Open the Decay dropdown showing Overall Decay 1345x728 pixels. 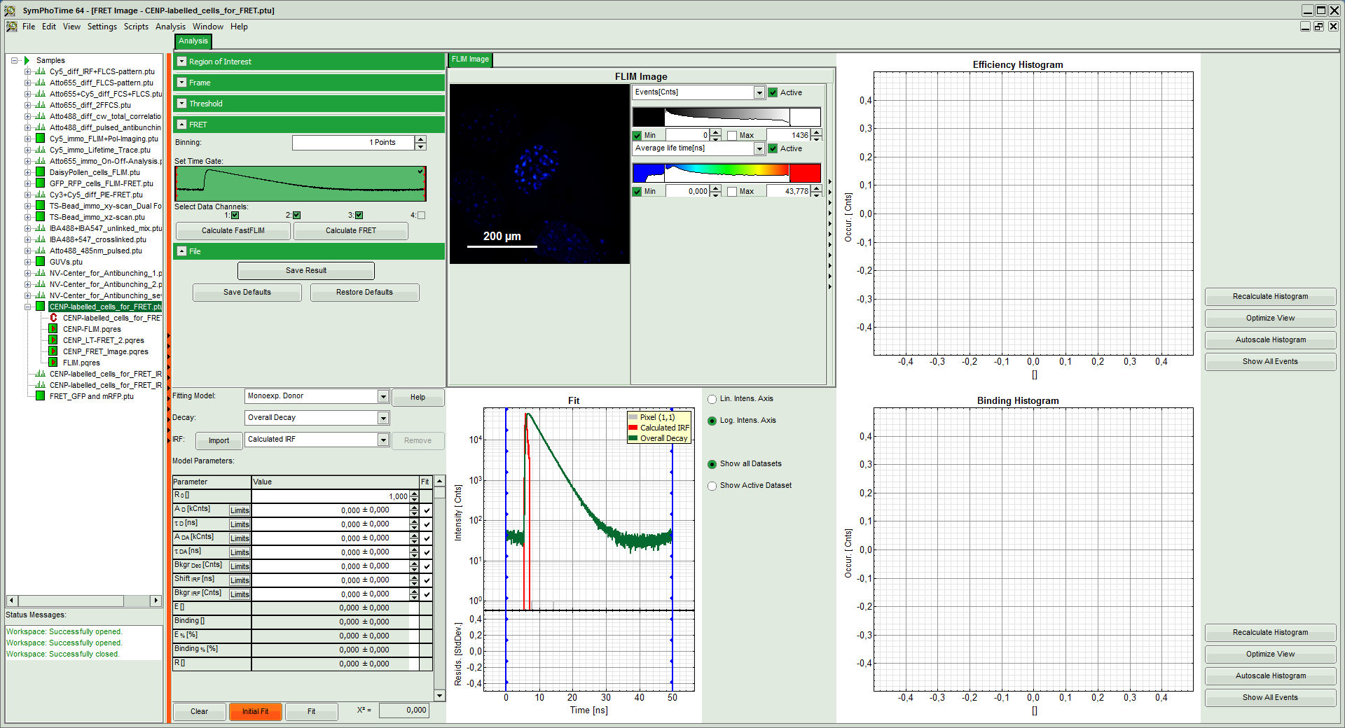click(383, 419)
